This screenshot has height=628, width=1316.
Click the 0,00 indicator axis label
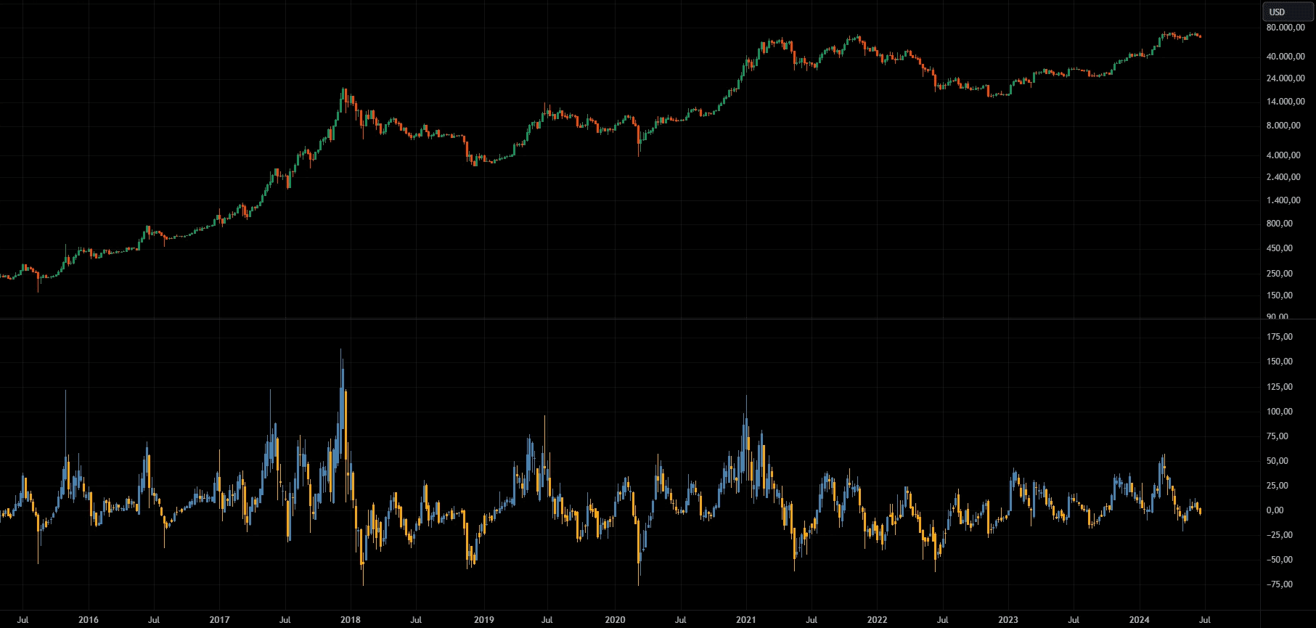click(1275, 510)
